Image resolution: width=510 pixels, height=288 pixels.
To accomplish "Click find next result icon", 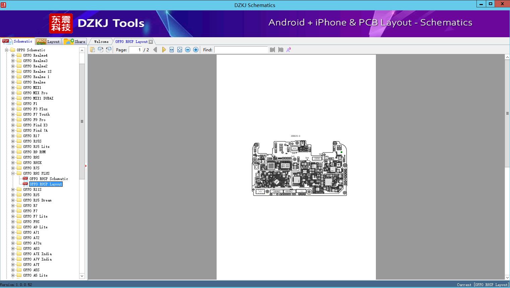I will click(x=281, y=50).
